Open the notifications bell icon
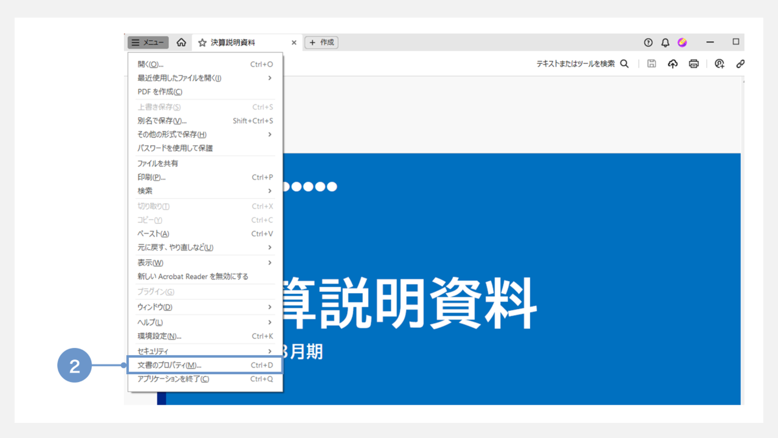 (666, 43)
